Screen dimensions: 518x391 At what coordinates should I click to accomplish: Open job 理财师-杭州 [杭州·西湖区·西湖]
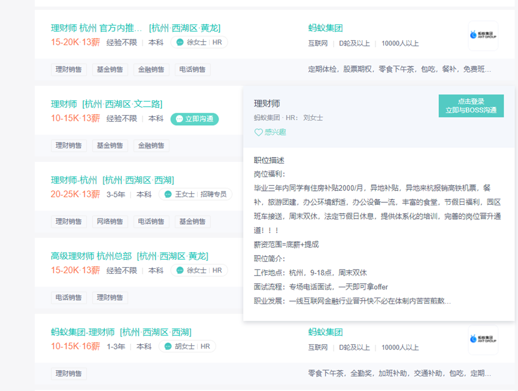[113, 180]
